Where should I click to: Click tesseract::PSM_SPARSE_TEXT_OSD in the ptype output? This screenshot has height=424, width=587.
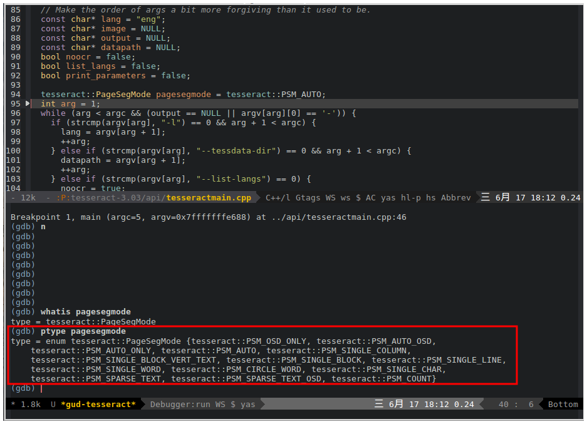point(246,378)
